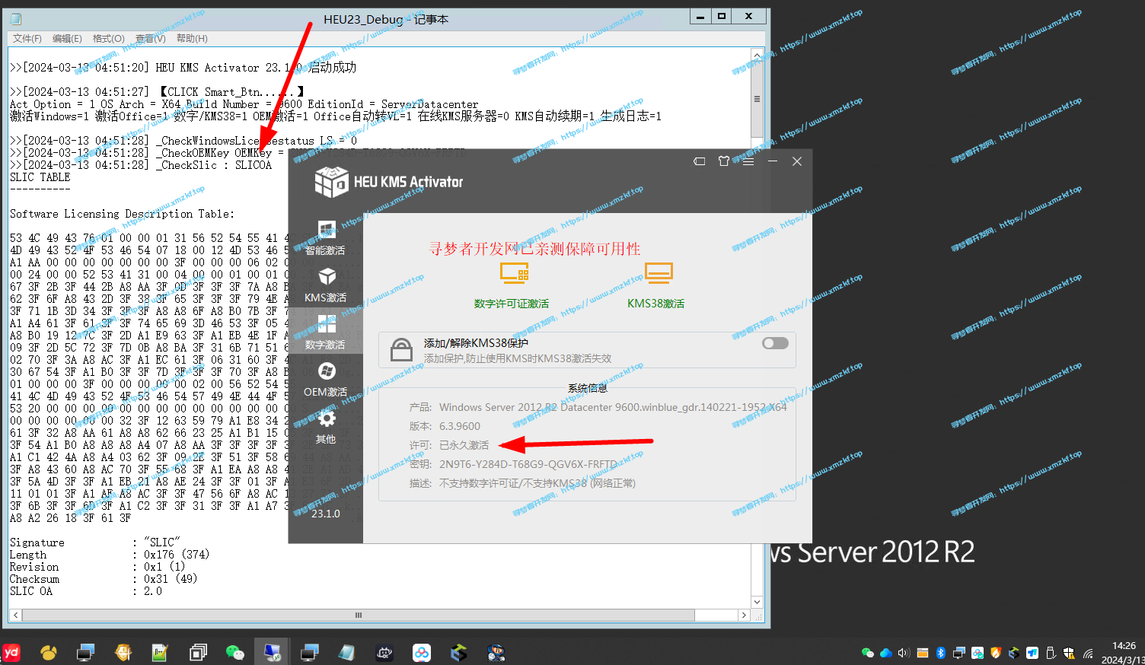Open the hamburger menu in HEU KMS Activator

[748, 161]
